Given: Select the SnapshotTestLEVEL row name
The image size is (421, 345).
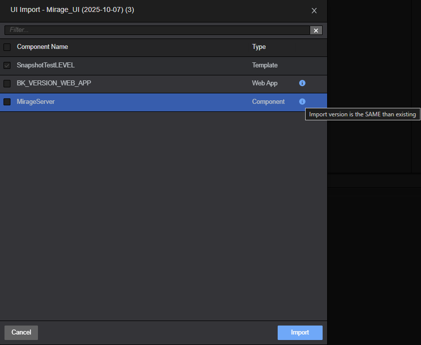Looking at the screenshot, I should (x=45, y=65).
